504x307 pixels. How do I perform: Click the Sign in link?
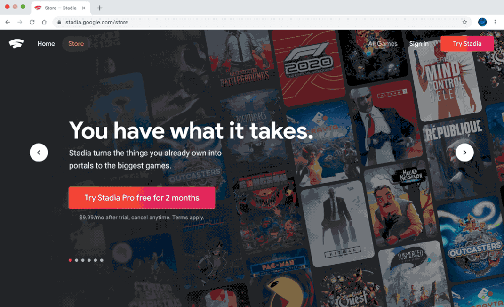(x=418, y=44)
